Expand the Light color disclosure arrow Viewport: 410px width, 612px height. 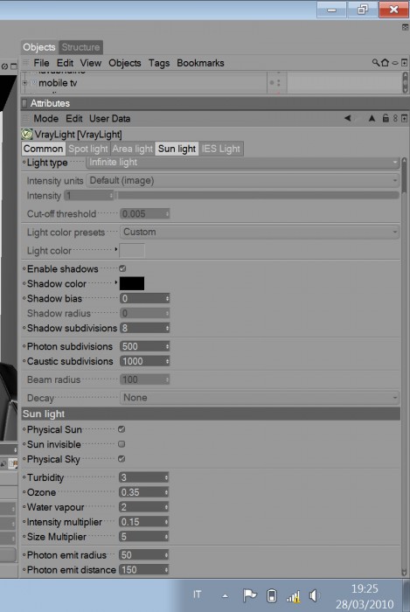pyautogui.click(x=116, y=249)
